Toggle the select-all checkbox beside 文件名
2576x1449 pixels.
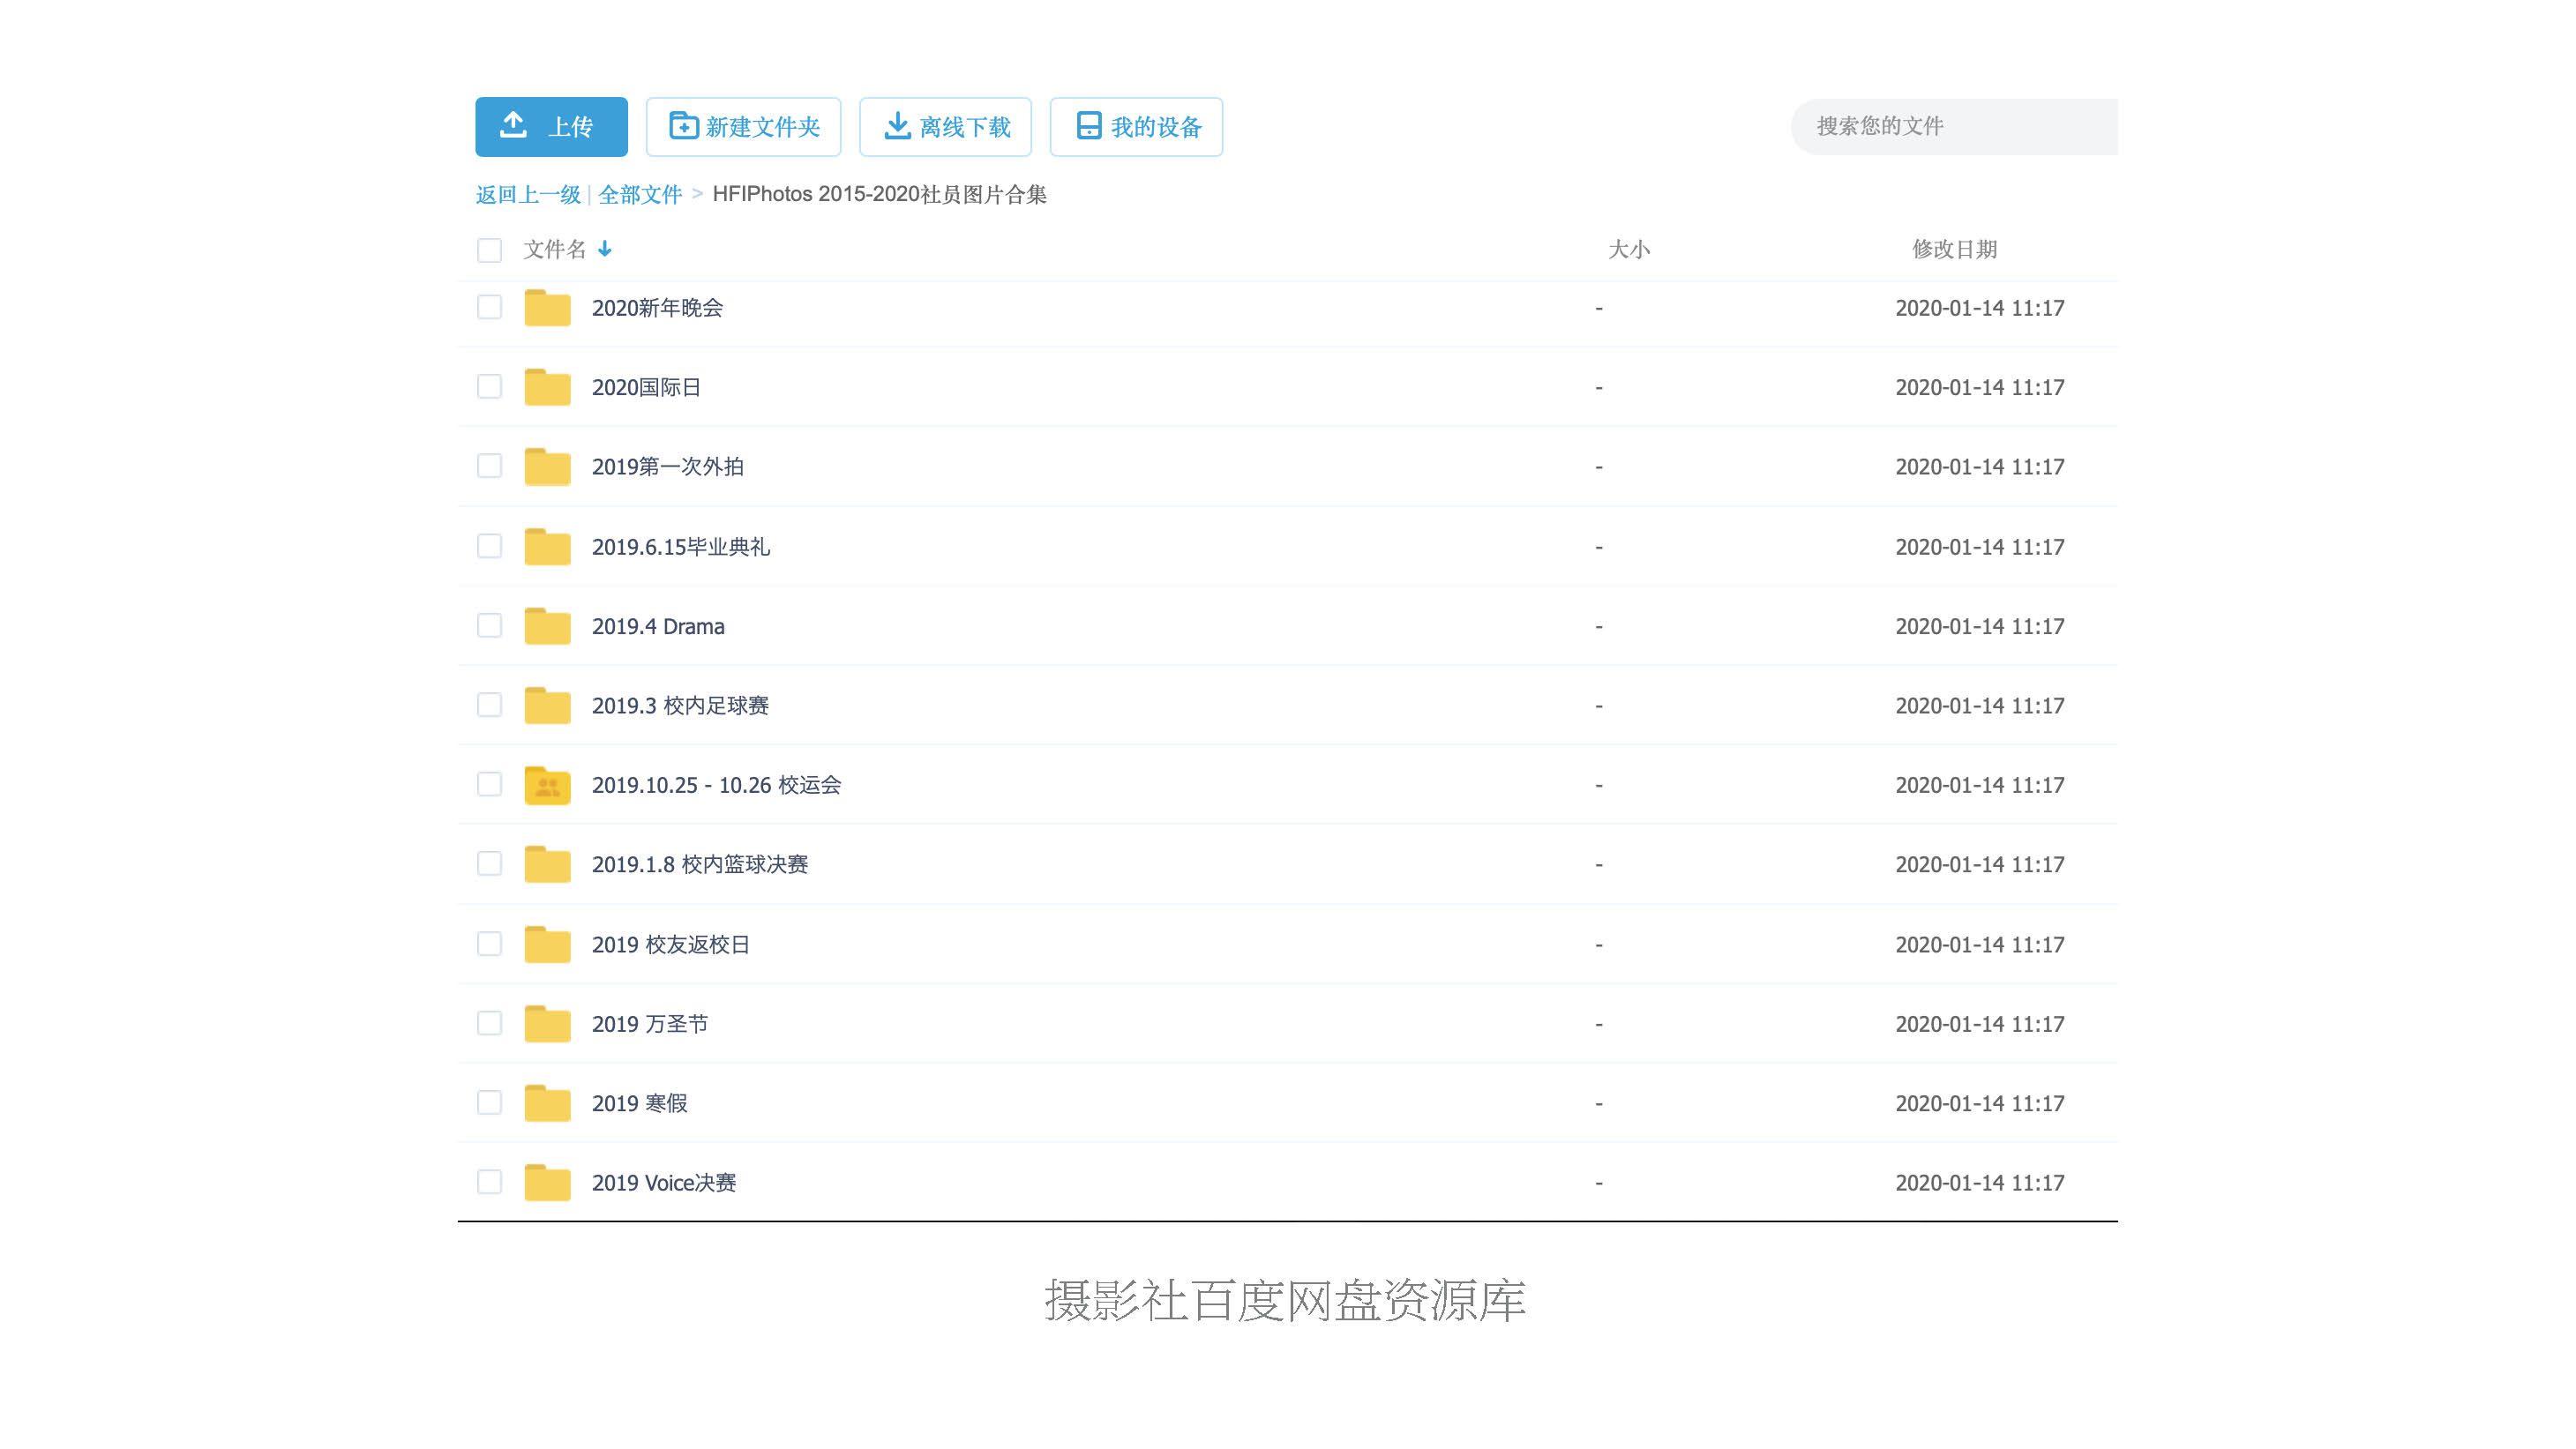(489, 250)
